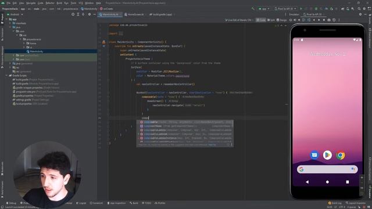Open Emulator panel settings gear
This screenshot has width=372, height=209.
tap(360, 15)
